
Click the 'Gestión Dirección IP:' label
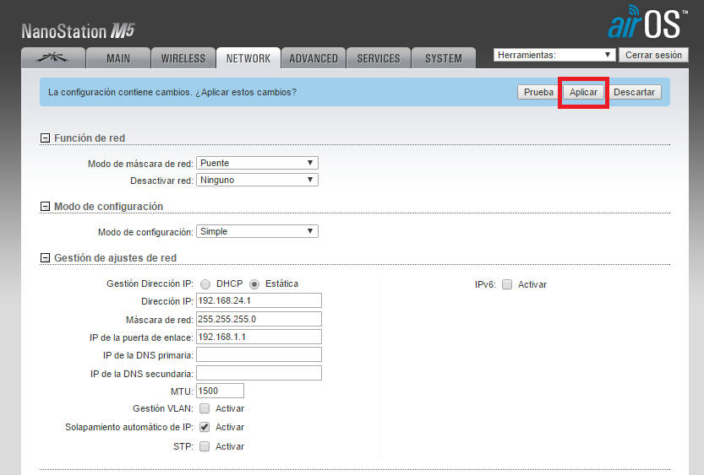150,283
